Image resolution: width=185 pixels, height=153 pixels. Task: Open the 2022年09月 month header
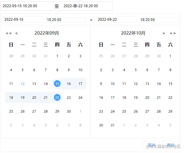(47, 33)
